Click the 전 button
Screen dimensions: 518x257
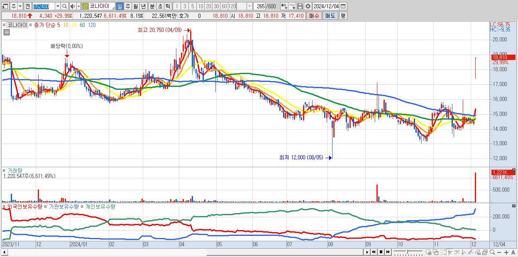pyautogui.click(x=27, y=6)
